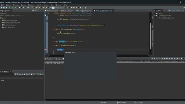Click Writable in the status bar

pyautogui.click(x=103, y=103)
